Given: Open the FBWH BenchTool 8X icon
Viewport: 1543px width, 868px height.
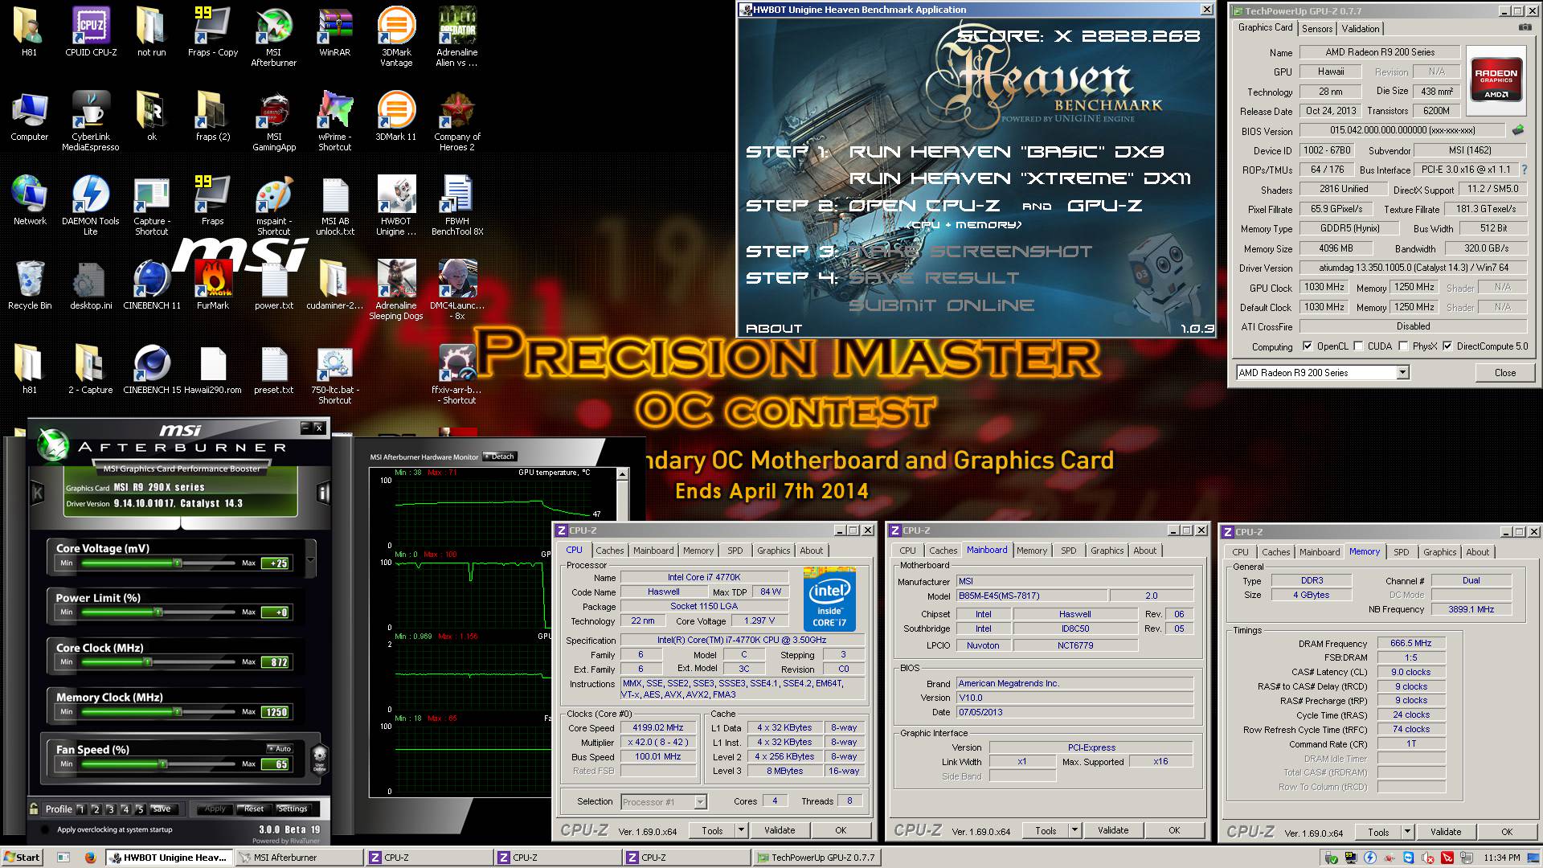Looking at the screenshot, I should 456,205.
